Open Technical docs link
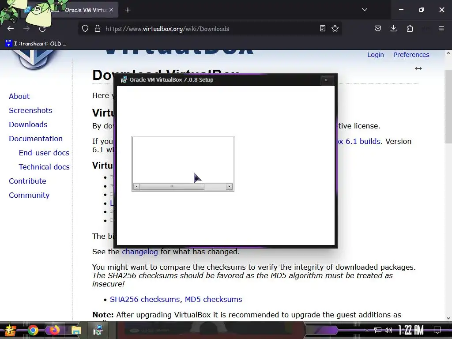The width and height of the screenshot is (452, 339). [x=44, y=167]
